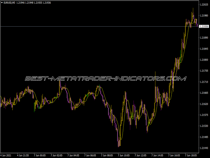Click the 7 Jun 10:05 time label

124,155
